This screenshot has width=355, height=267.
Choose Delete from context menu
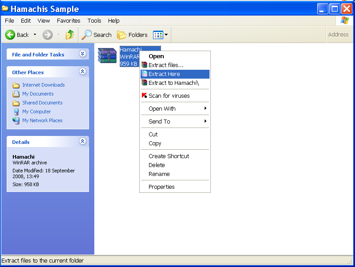pos(175,165)
